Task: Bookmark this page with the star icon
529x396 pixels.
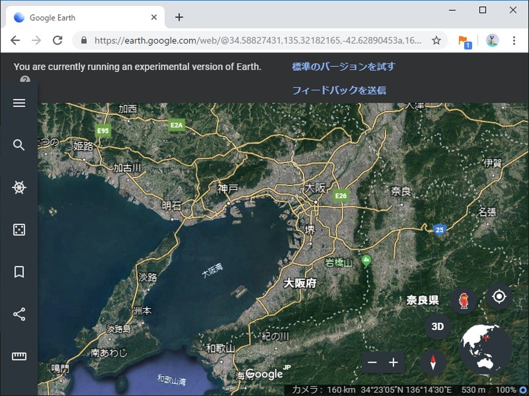Action: tap(437, 40)
